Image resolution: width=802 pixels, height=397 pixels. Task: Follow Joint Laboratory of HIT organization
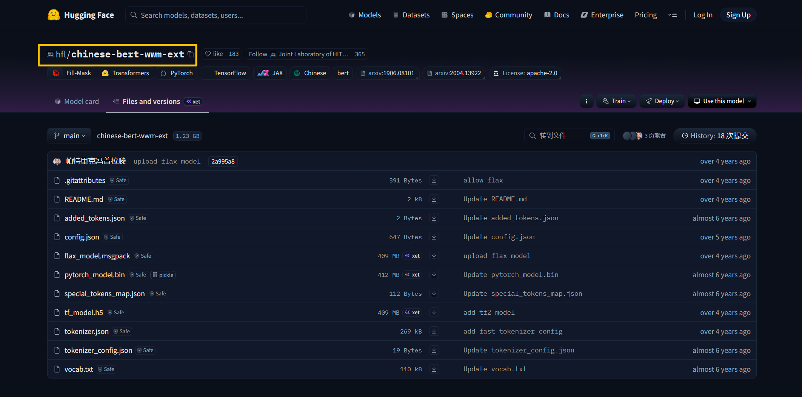(298, 54)
